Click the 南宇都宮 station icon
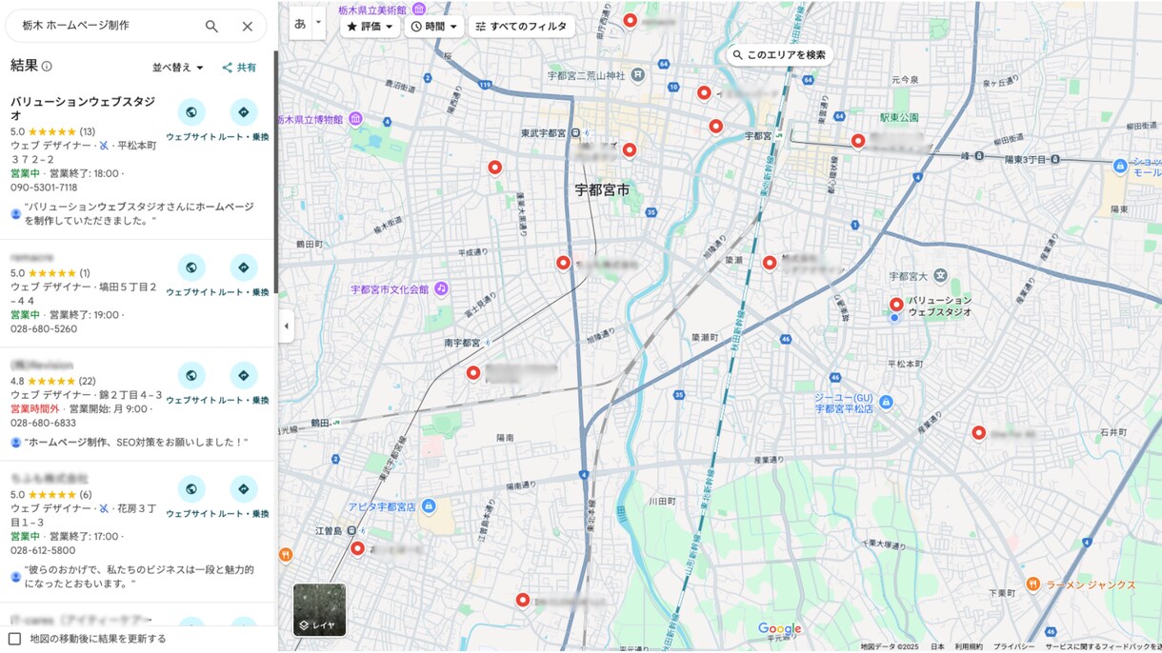Viewport: 1162px width, 653px height. click(486, 343)
